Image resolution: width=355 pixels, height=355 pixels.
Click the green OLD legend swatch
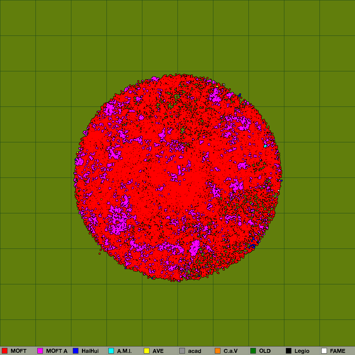tap(253, 351)
